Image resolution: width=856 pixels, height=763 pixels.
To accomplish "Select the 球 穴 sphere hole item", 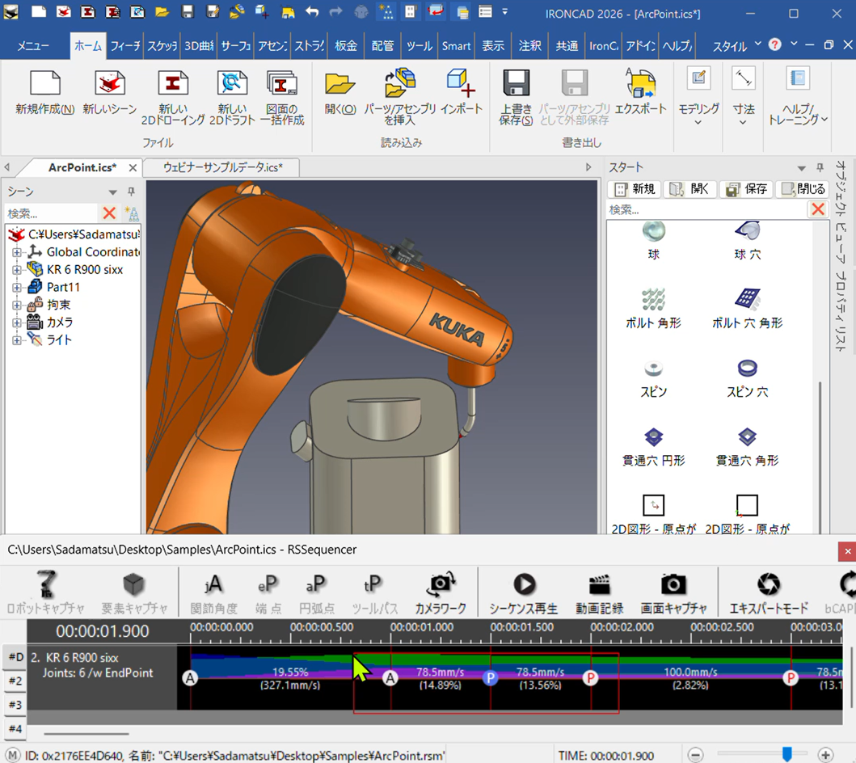I will (x=748, y=241).
